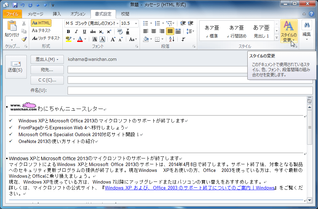
Task: Toggle superscript formatting
Action: click(x=109, y=32)
